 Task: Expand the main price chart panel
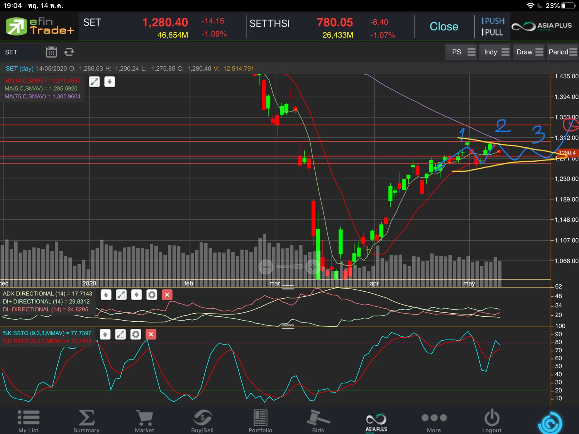coord(95,82)
